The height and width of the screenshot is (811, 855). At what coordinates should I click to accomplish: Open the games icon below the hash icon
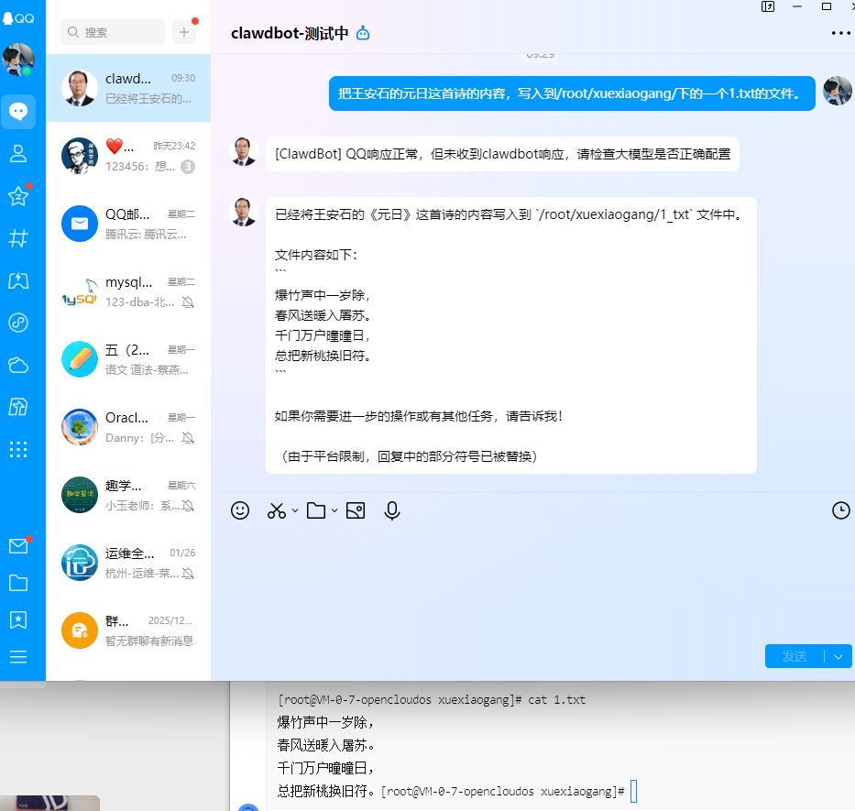coord(18,280)
